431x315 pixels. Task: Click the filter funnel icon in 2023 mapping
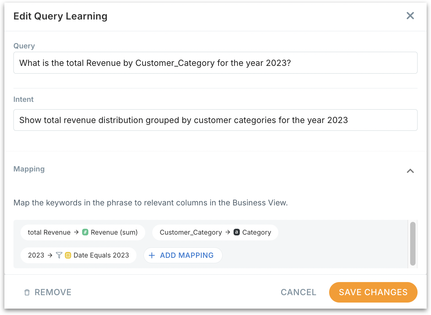[x=59, y=255]
